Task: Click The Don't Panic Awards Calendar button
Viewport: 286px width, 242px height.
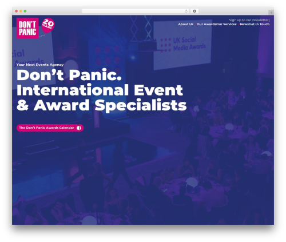Action: [50, 128]
